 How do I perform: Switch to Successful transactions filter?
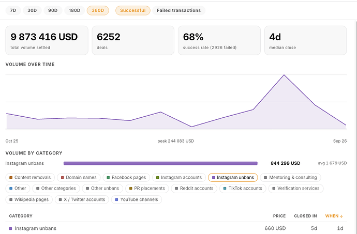[x=133, y=10]
